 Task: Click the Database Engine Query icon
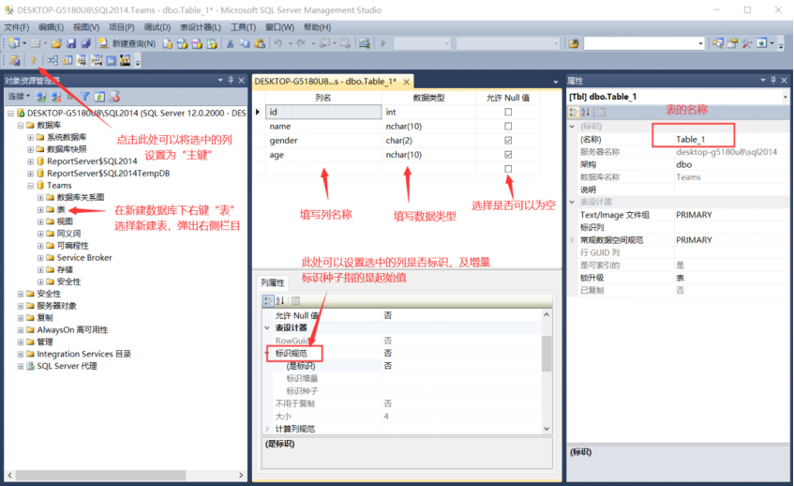click(x=168, y=44)
